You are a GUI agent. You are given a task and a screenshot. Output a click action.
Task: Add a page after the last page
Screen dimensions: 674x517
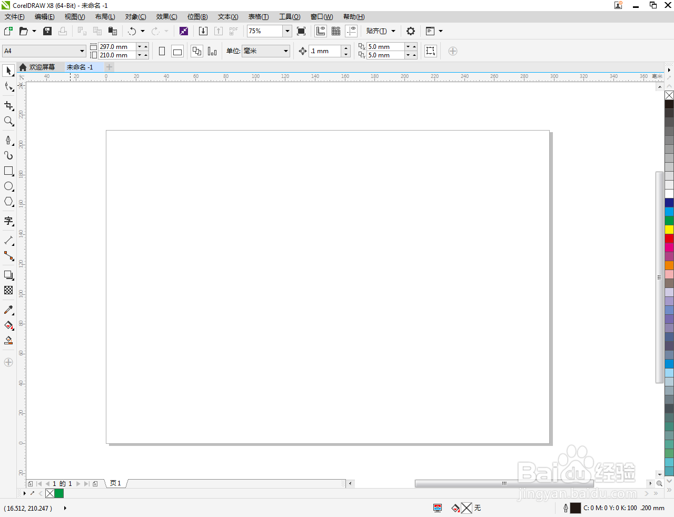click(95, 483)
